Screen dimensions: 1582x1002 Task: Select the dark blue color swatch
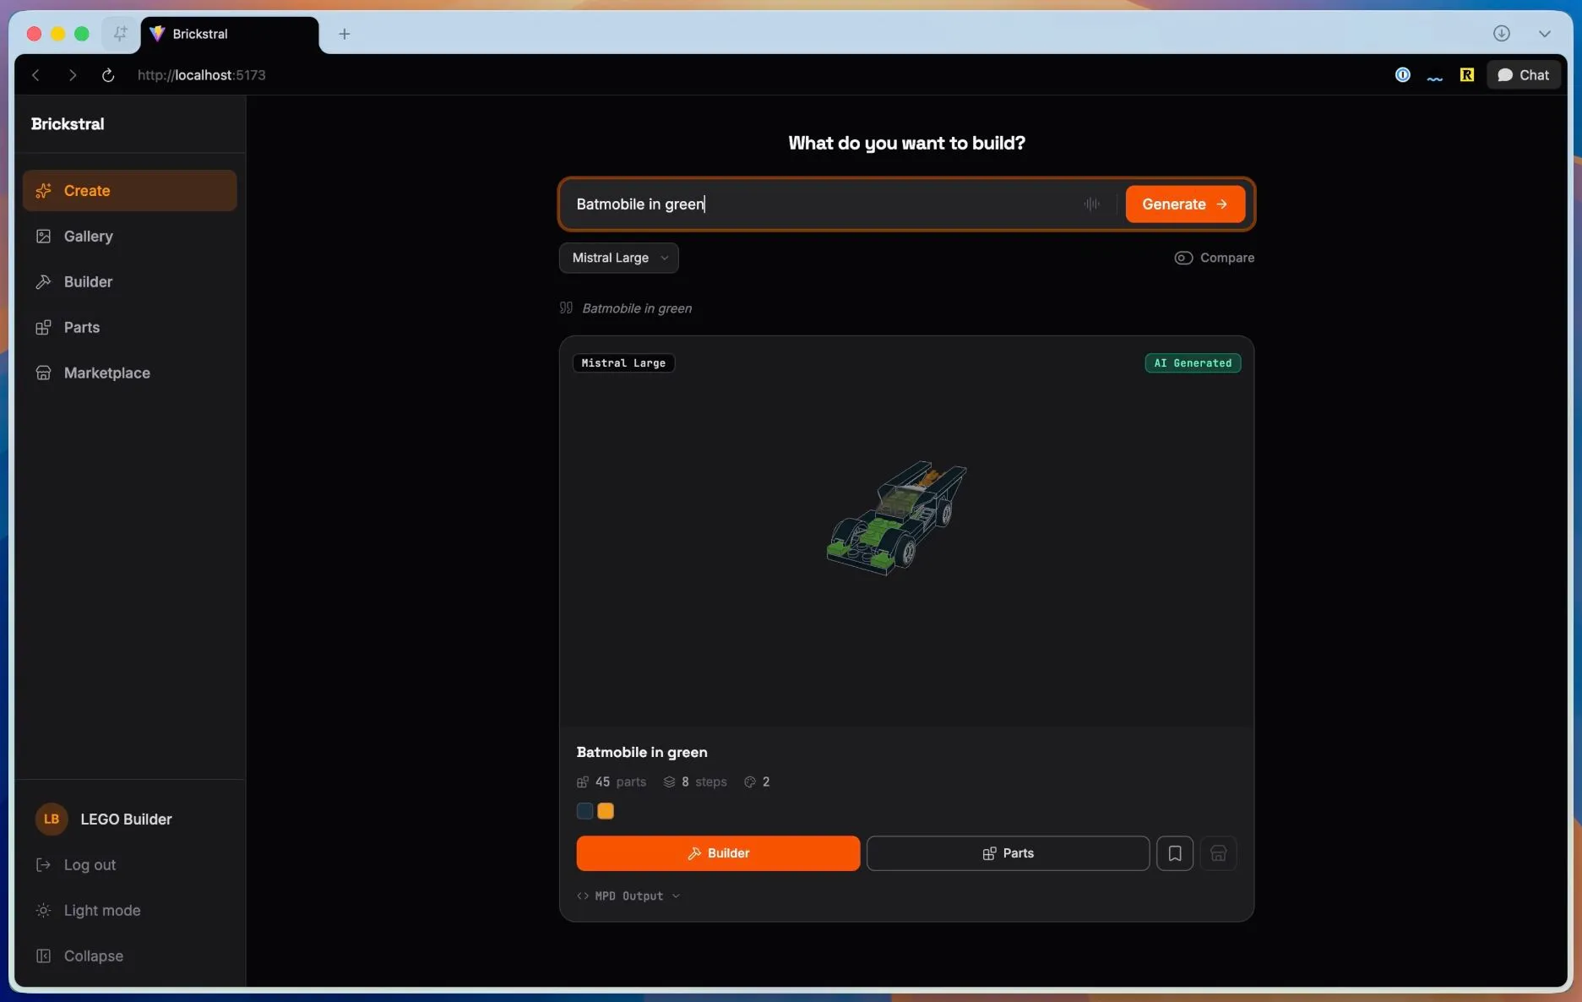pos(584,811)
